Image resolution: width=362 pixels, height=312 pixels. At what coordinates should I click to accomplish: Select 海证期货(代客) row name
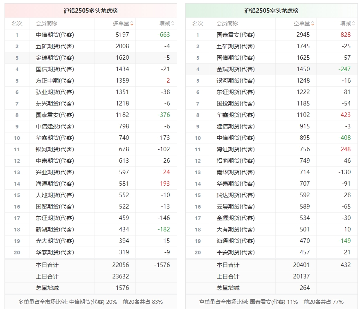(236, 149)
